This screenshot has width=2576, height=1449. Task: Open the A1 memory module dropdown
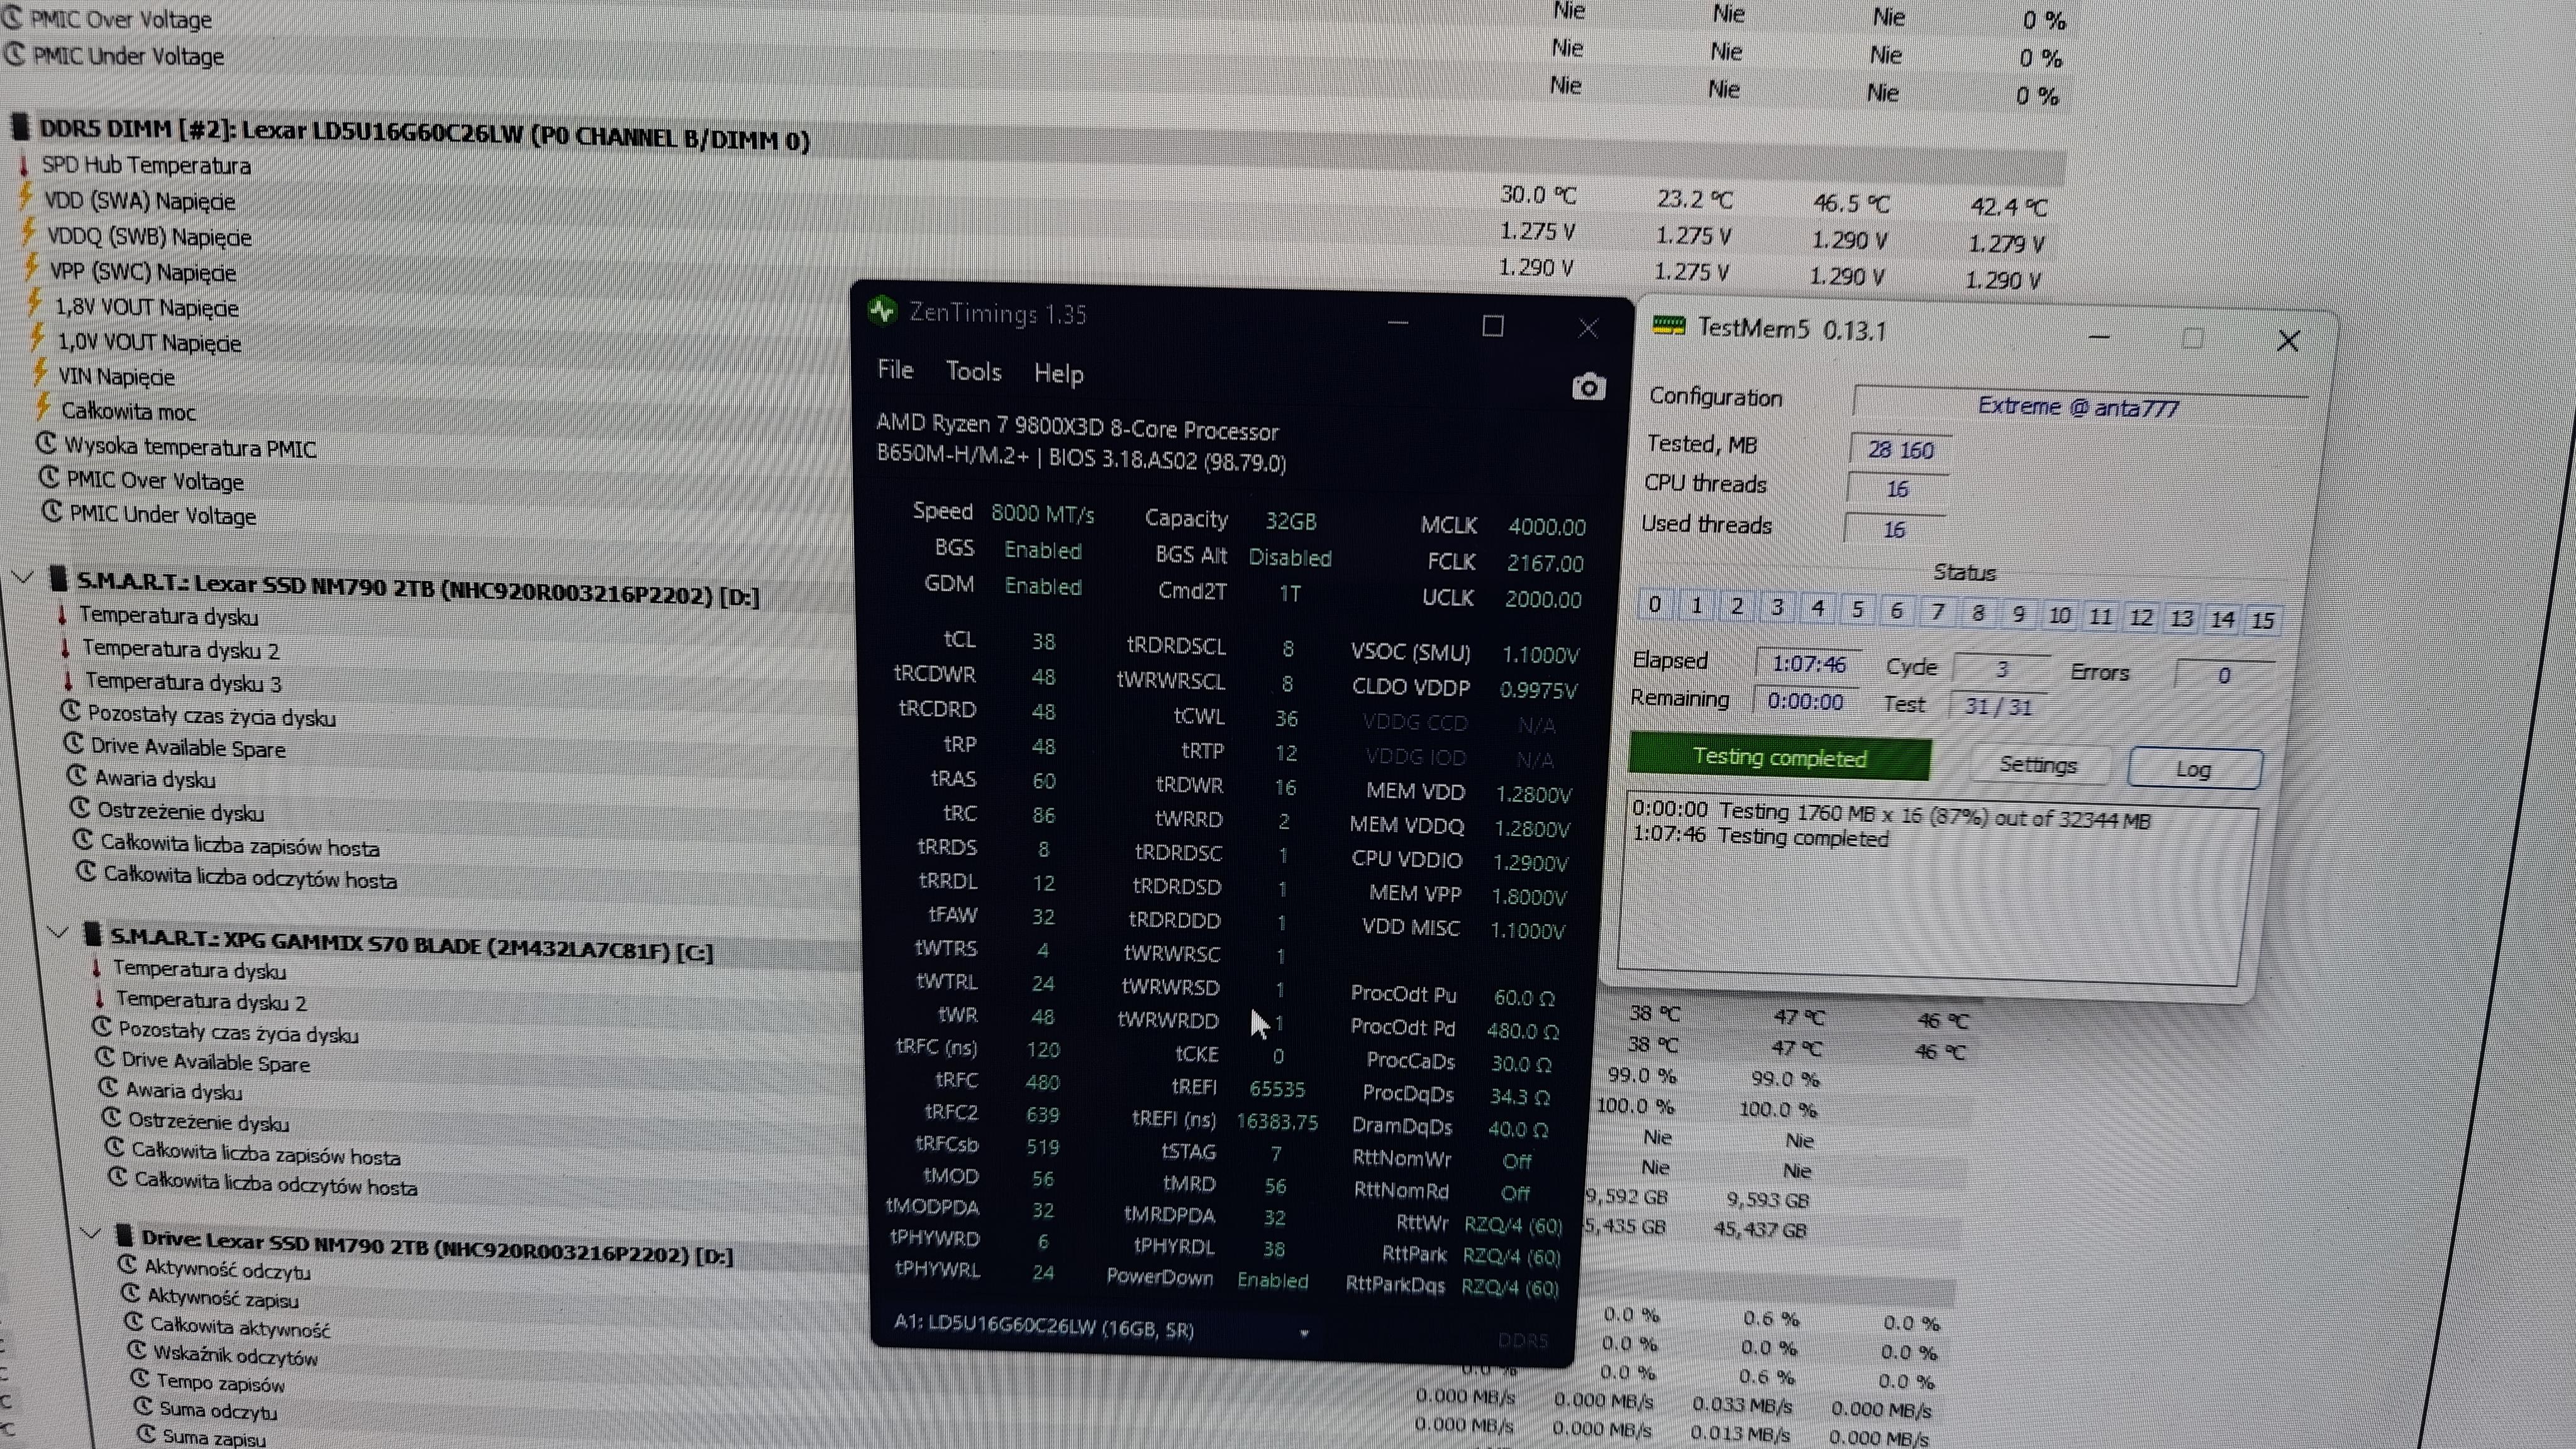(x=1303, y=1333)
